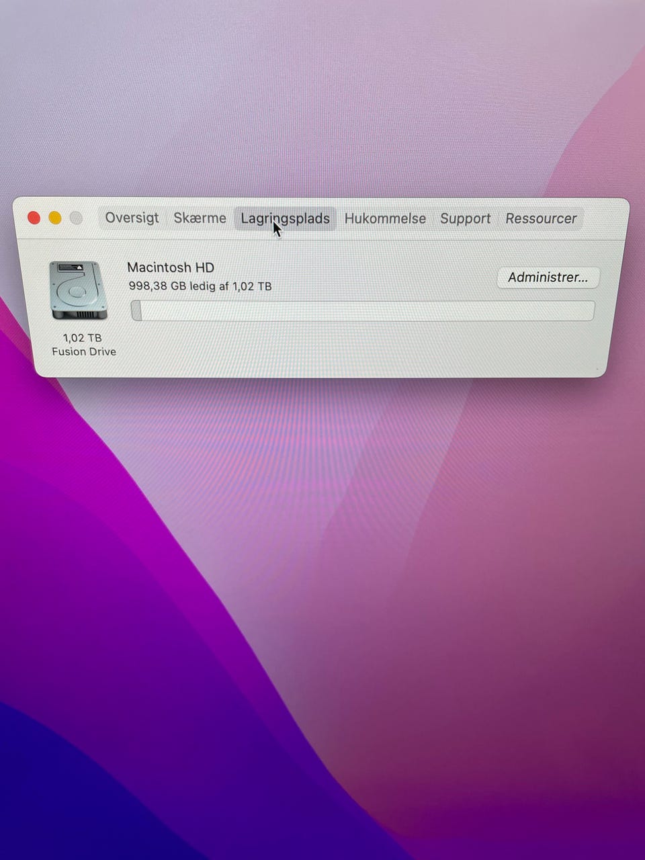645x860 pixels.
Task: Minimize the window with the yellow button
Action: pos(55,218)
